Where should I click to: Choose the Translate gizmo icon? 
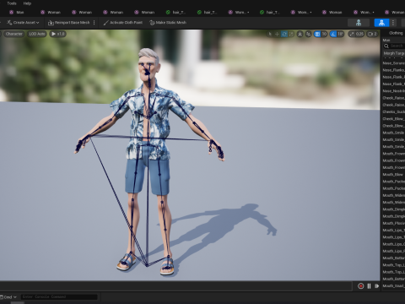(277, 34)
